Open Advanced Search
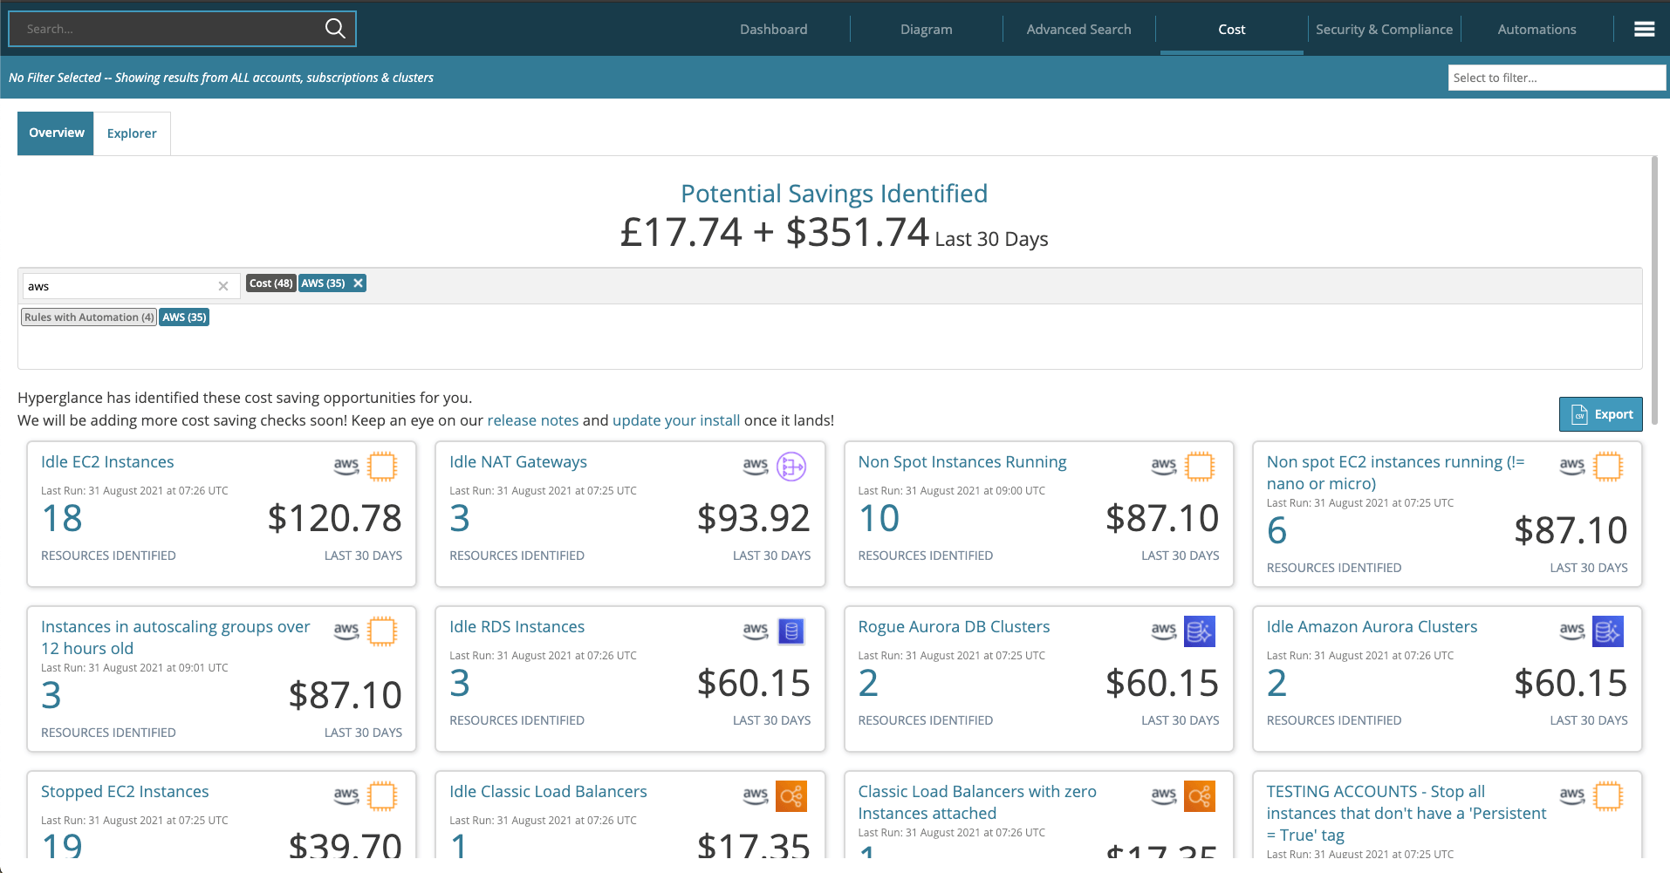Image resolution: width=1670 pixels, height=873 pixels. point(1079,30)
